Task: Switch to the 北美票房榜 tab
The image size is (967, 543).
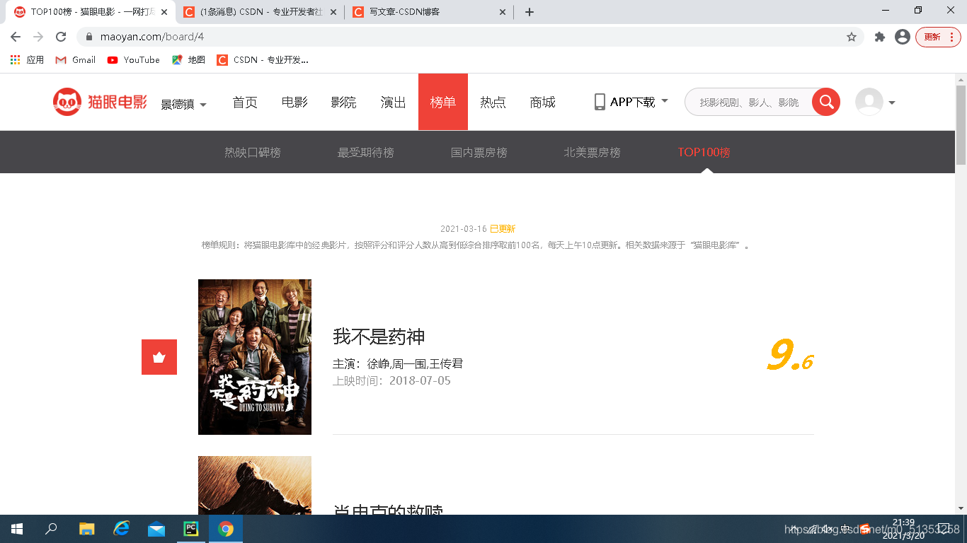Action: pos(593,152)
